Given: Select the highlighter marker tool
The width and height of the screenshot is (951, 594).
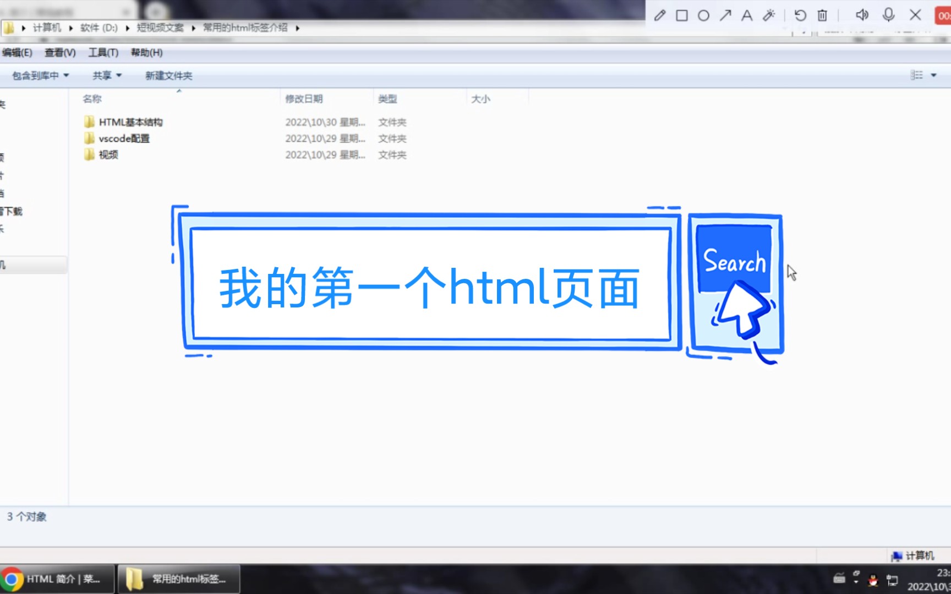Looking at the screenshot, I should click(769, 15).
